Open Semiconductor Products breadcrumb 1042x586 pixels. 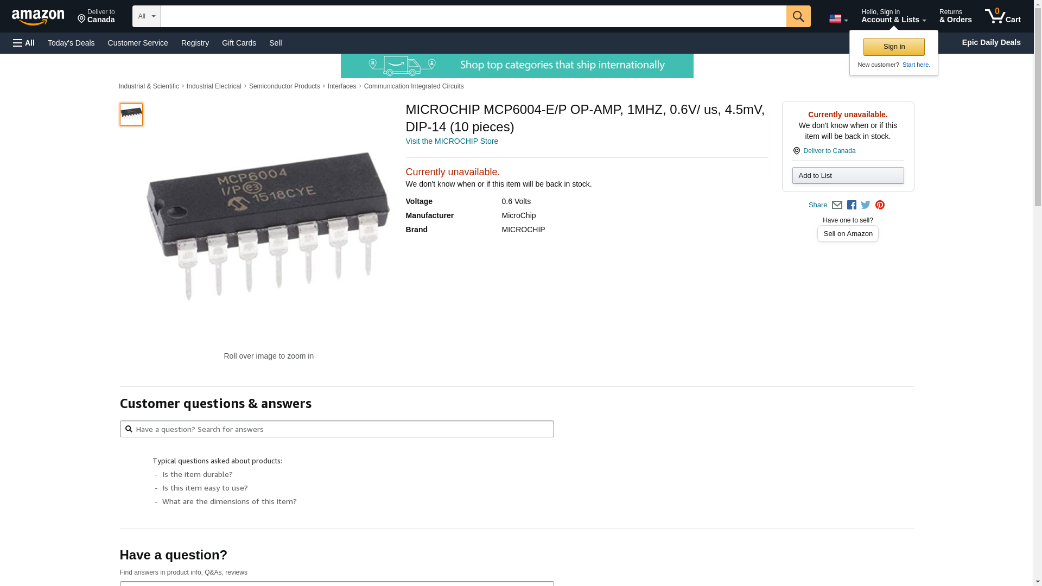pyautogui.click(x=284, y=86)
